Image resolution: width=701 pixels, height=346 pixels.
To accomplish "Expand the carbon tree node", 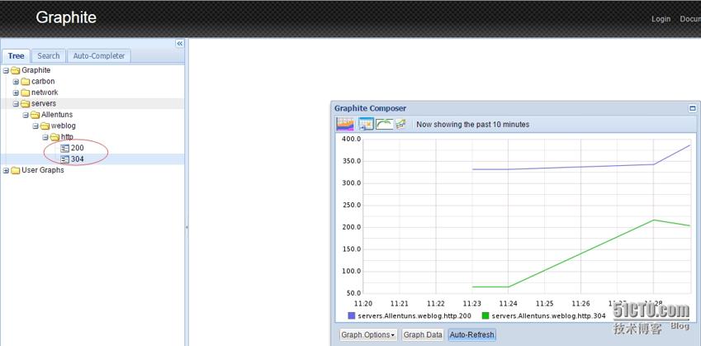I will [16, 82].
